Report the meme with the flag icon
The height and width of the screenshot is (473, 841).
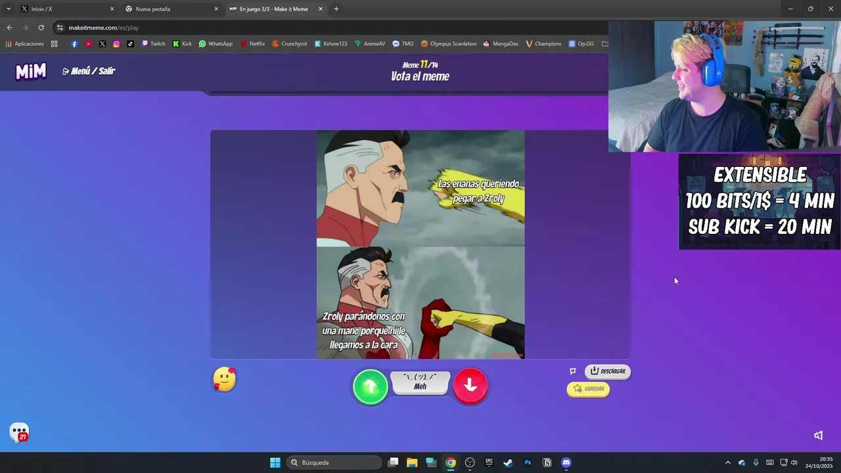(x=573, y=371)
